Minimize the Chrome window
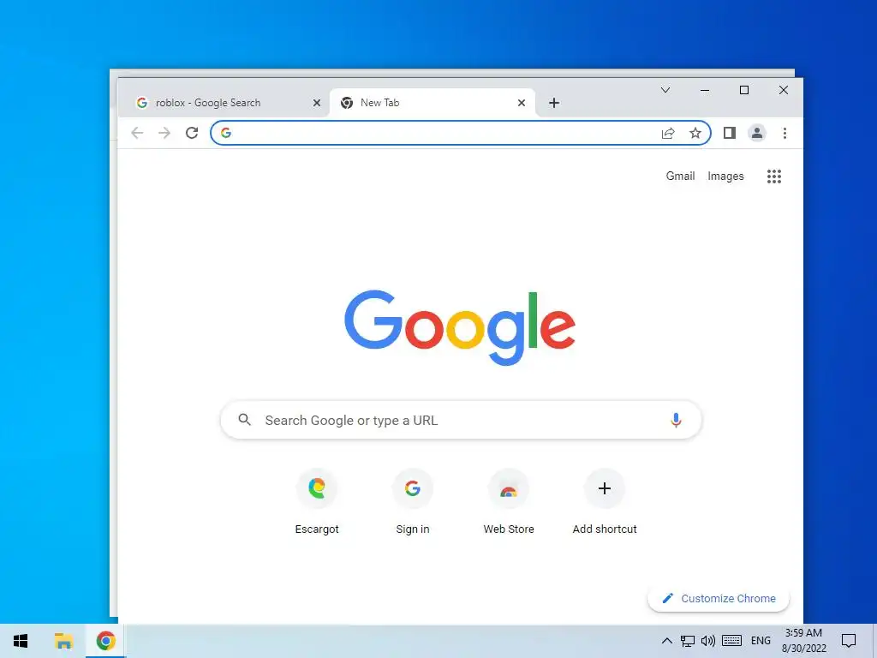The width and height of the screenshot is (877, 658). point(705,90)
